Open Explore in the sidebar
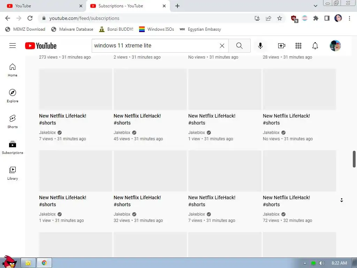The width and height of the screenshot is (357, 268). (13, 96)
